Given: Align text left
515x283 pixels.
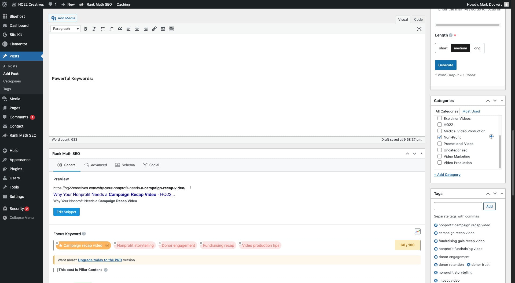Looking at the screenshot, I should [128, 29].
